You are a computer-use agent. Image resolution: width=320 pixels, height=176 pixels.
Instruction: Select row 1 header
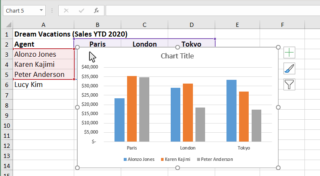7,34
